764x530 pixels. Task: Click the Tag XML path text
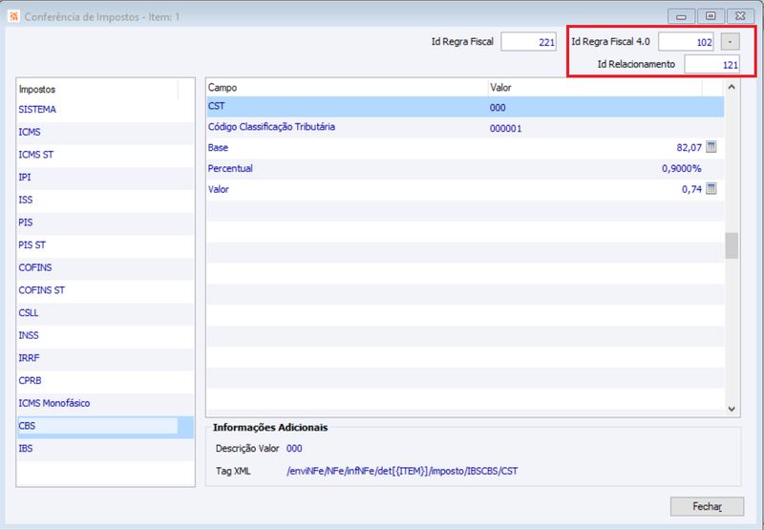402,471
